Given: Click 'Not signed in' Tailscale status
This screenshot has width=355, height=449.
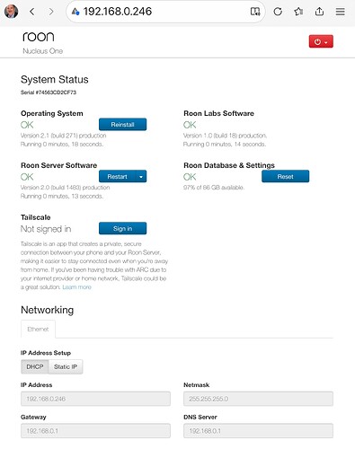Looking at the screenshot, I should point(46,229).
